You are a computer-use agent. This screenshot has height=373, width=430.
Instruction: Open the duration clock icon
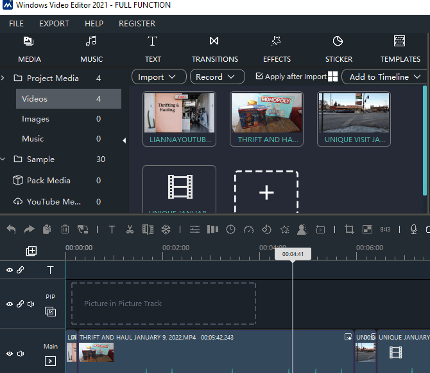point(230,229)
